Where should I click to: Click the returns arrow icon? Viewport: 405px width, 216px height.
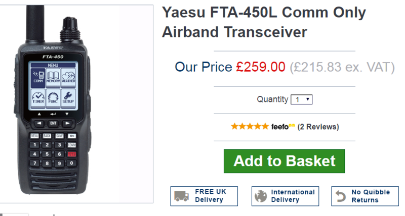point(340,196)
